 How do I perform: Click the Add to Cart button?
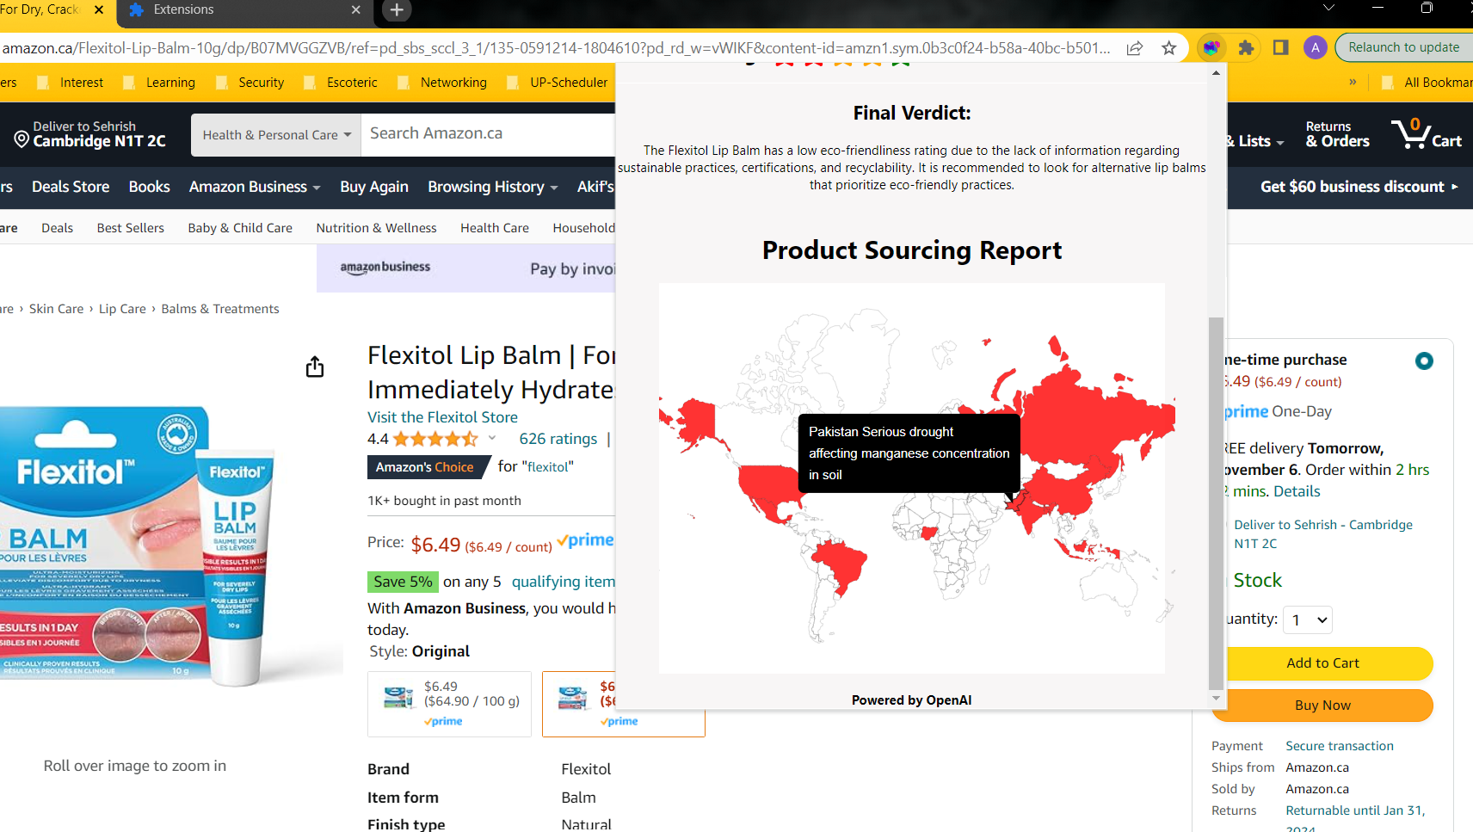tap(1322, 663)
